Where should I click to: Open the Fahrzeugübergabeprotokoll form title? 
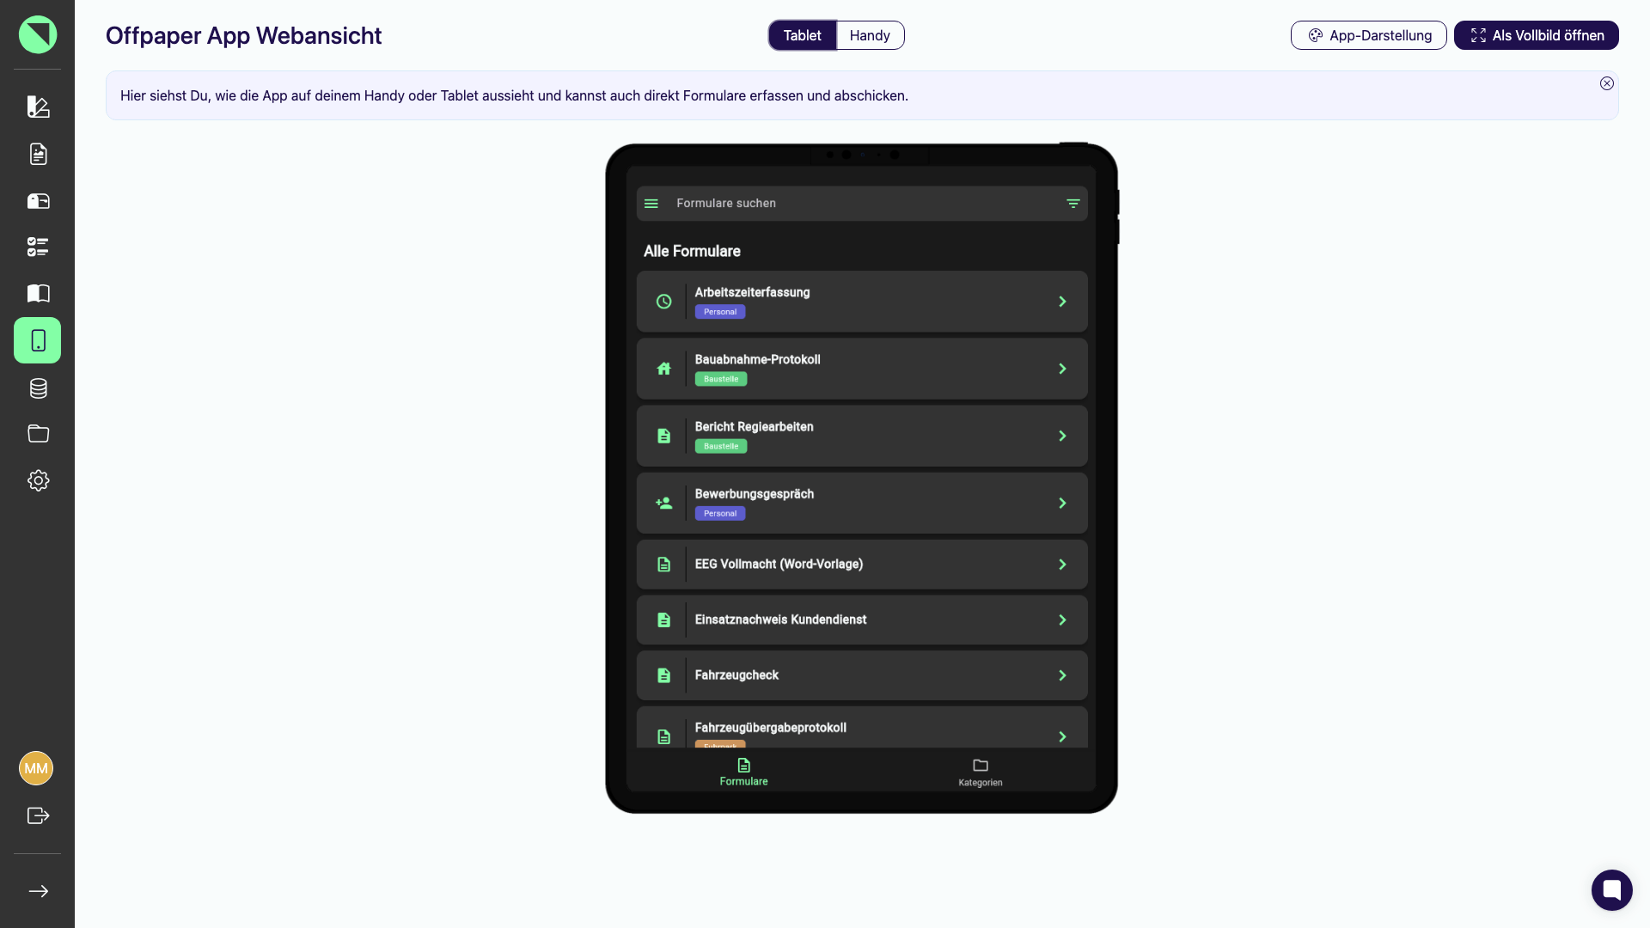(770, 728)
